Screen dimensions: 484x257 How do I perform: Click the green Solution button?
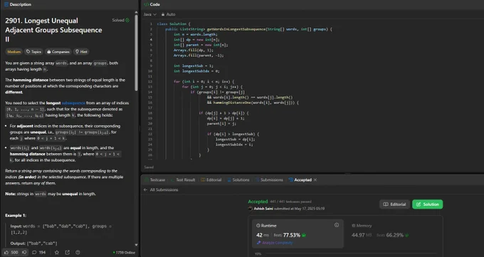click(428, 204)
